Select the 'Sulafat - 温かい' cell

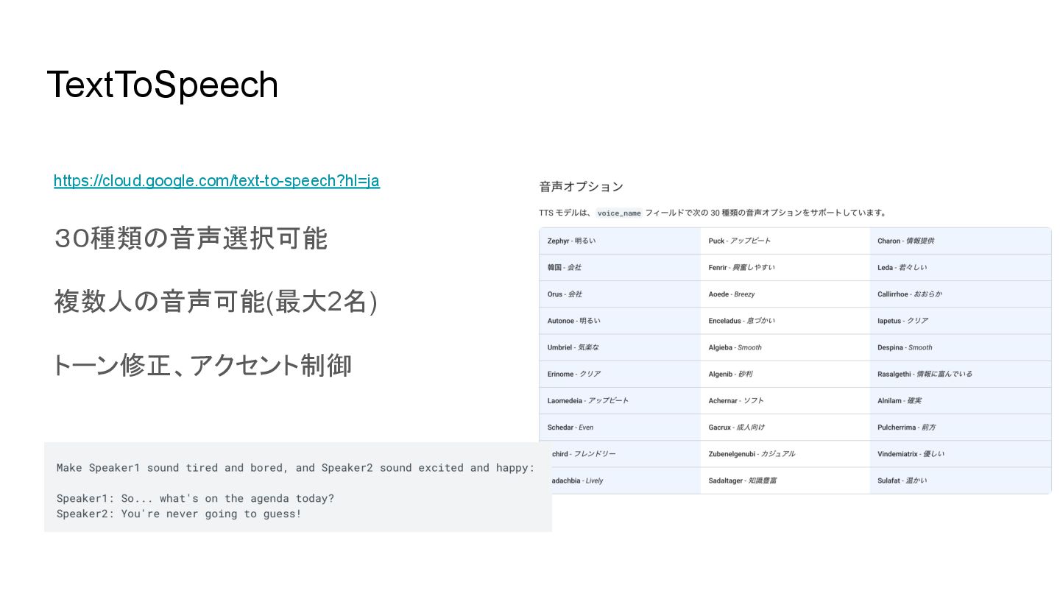pyautogui.click(x=961, y=480)
